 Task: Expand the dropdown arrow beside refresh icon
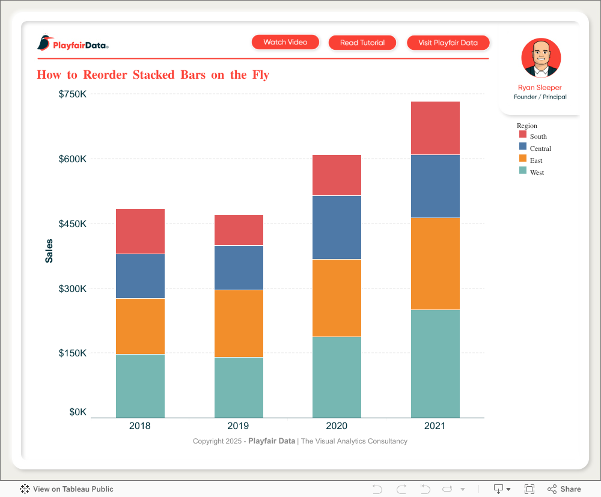463,490
